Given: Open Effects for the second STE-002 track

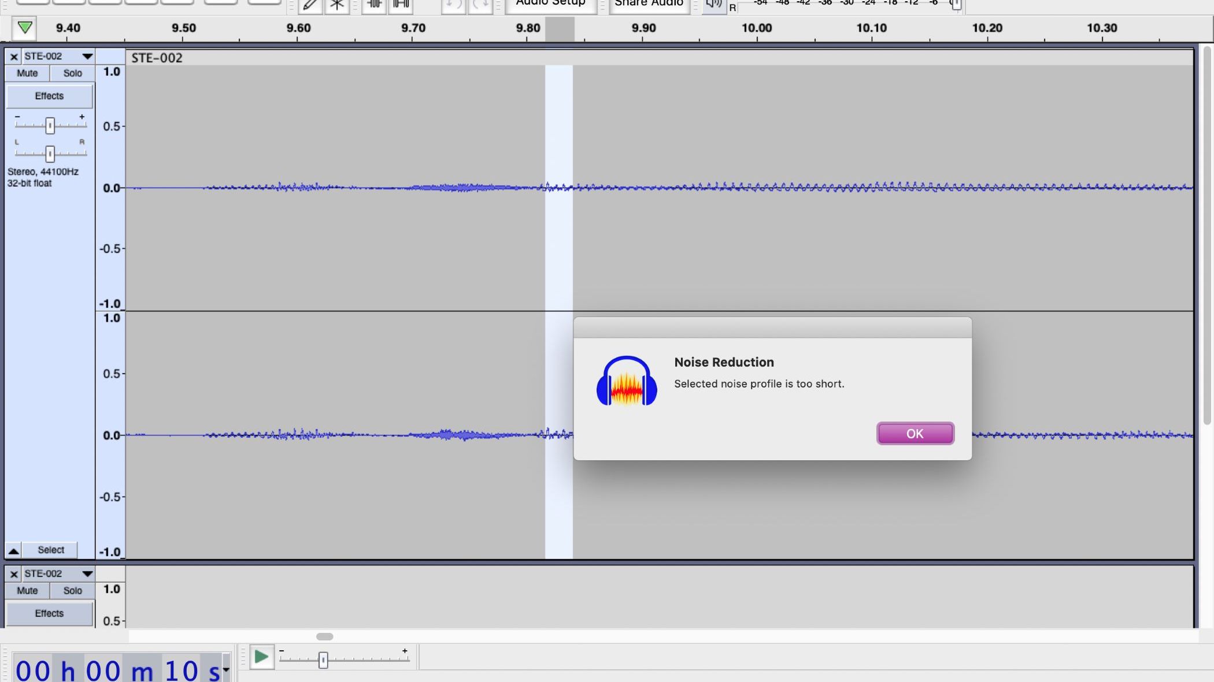Looking at the screenshot, I should (49, 613).
